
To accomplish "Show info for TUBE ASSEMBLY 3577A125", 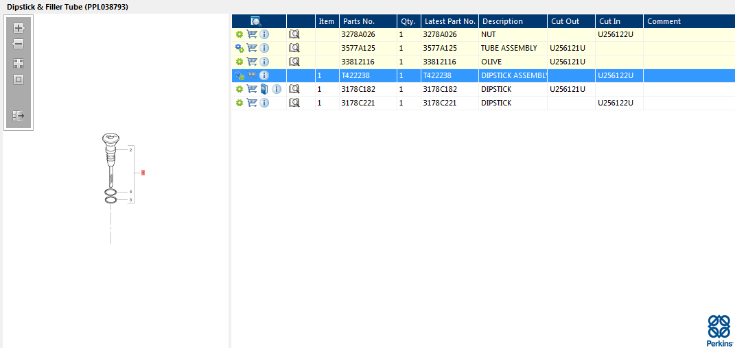I will tap(264, 48).
